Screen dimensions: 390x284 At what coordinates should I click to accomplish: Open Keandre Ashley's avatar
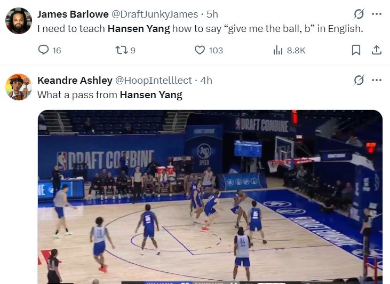[x=19, y=87]
